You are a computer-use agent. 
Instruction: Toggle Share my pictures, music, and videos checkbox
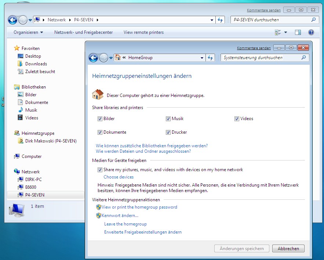pos(100,170)
